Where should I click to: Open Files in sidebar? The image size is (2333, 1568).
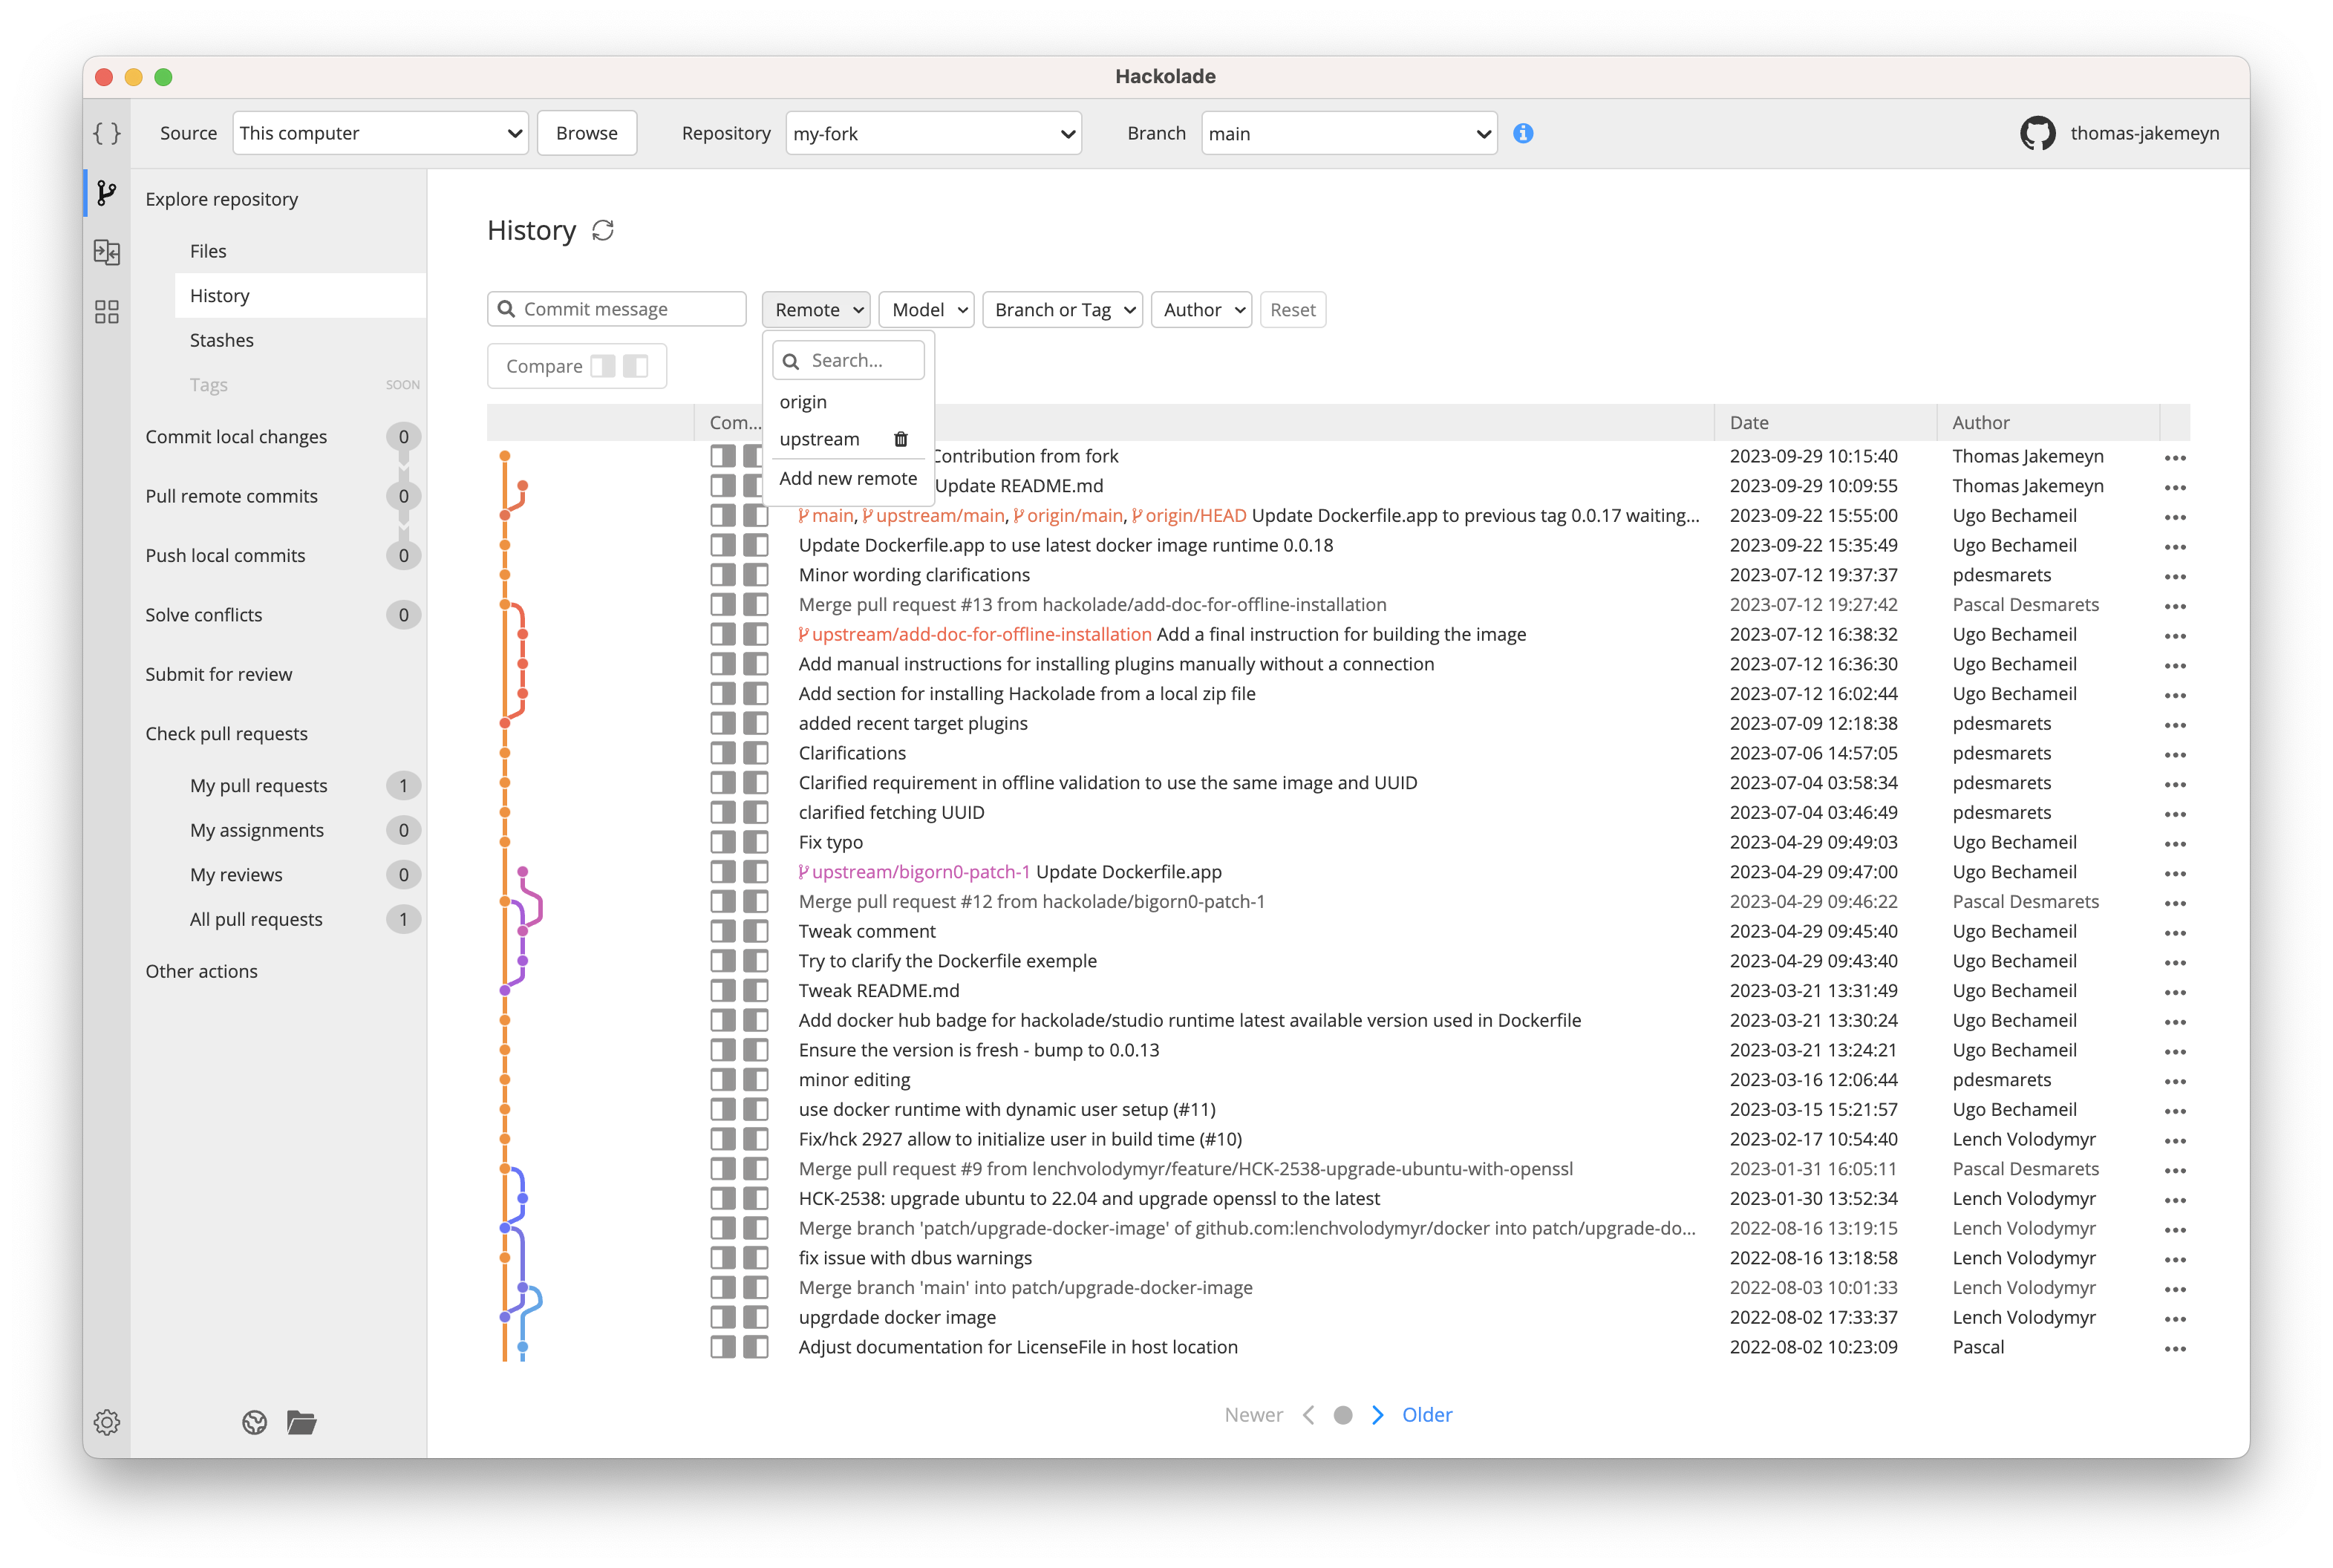click(x=208, y=251)
